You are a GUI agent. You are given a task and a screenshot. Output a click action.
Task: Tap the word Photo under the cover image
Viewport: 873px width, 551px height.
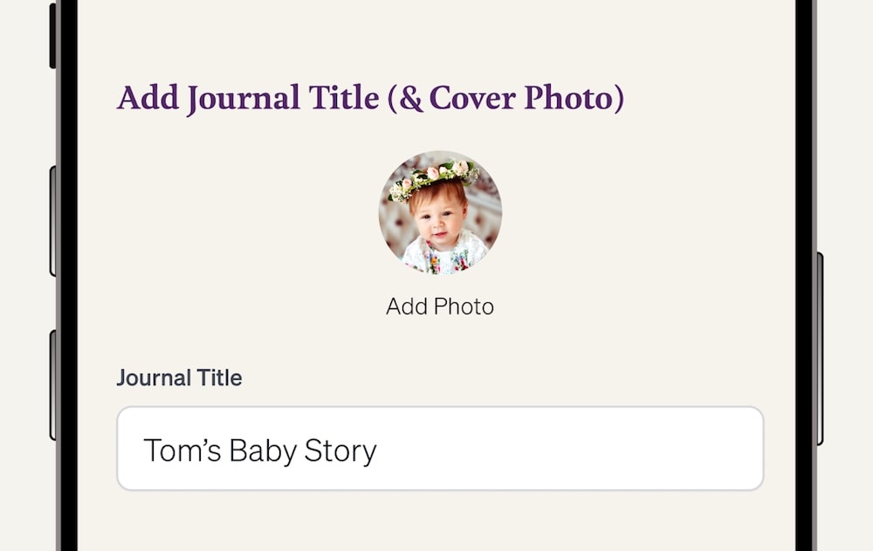tap(464, 306)
